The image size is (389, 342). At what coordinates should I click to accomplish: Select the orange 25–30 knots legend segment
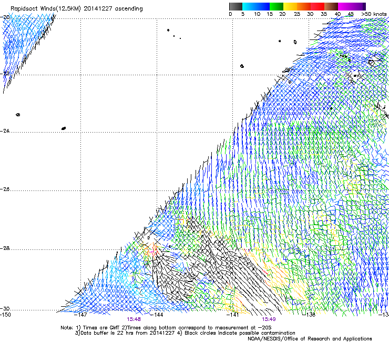(304, 6)
